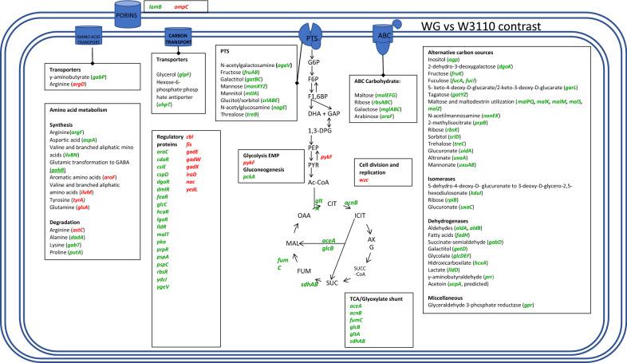Select fruAB in the PTS Fructose row

[250, 73]
